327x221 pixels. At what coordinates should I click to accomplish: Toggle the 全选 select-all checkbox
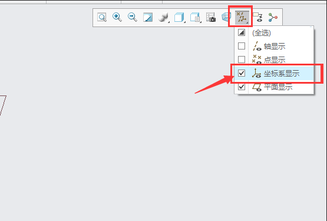pyautogui.click(x=242, y=32)
